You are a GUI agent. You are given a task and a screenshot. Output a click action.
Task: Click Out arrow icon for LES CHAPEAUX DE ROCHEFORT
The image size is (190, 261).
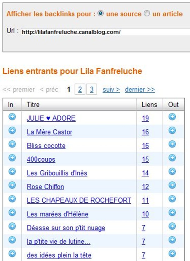point(172,199)
